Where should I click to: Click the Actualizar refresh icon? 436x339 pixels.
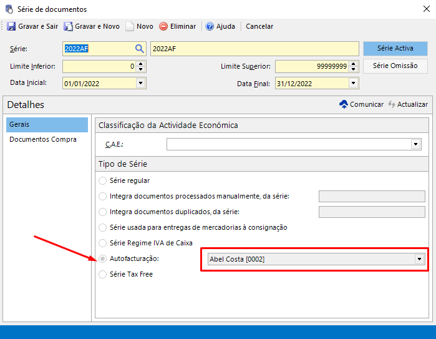tap(392, 104)
